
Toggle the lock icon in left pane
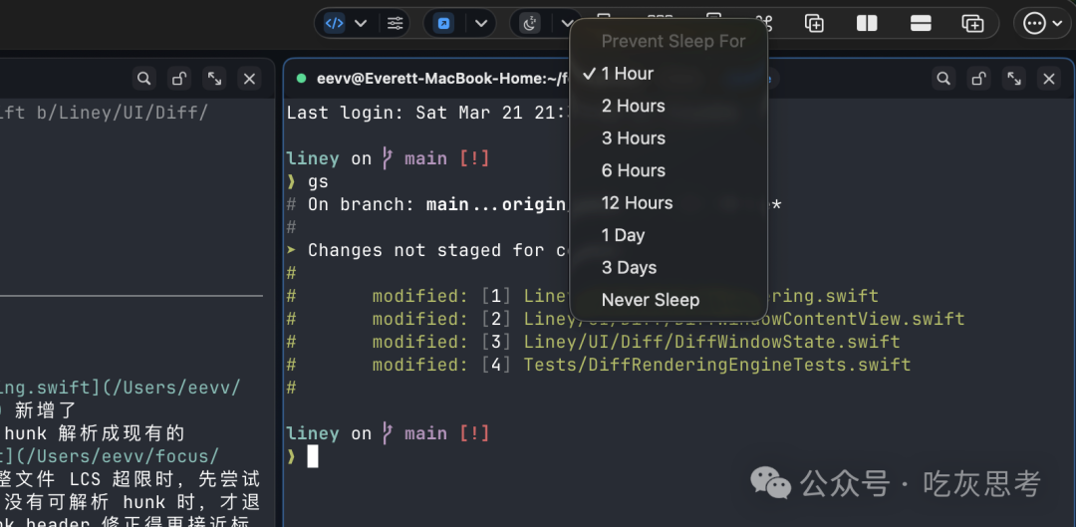(x=179, y=79)
